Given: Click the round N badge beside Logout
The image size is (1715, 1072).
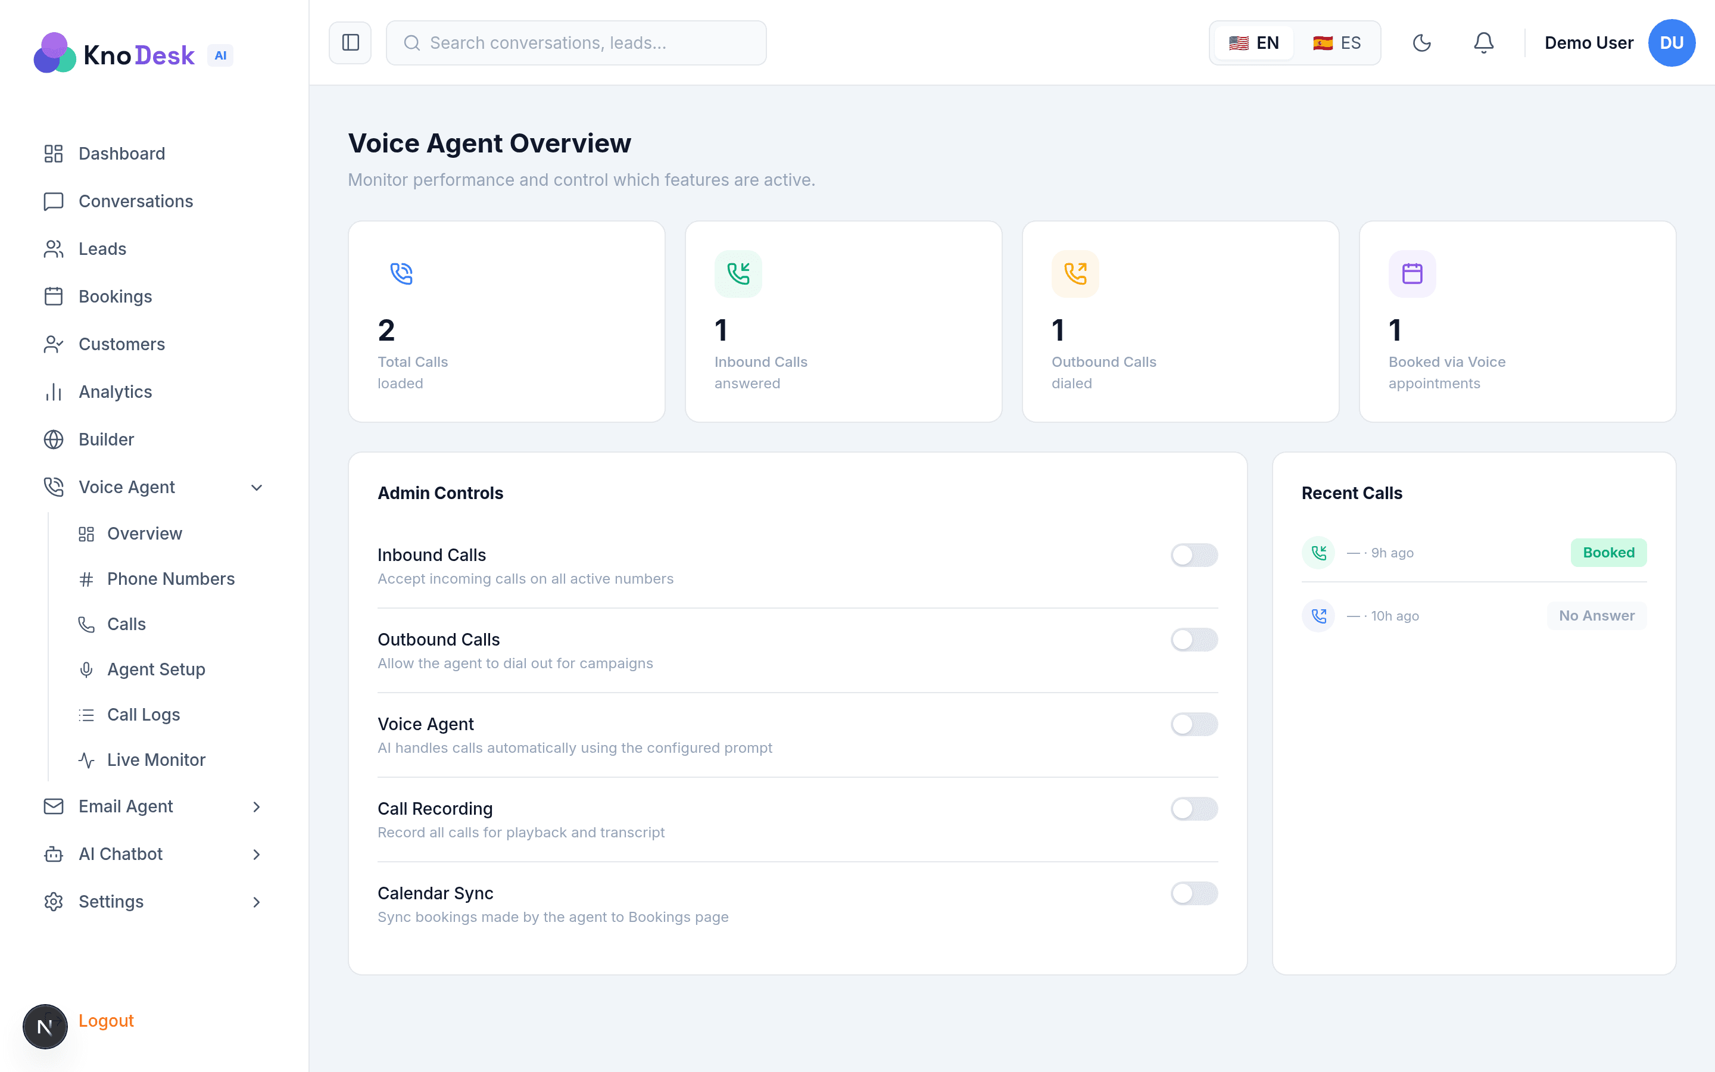Looking at the screenshot, I should (x=45, y=1026).
